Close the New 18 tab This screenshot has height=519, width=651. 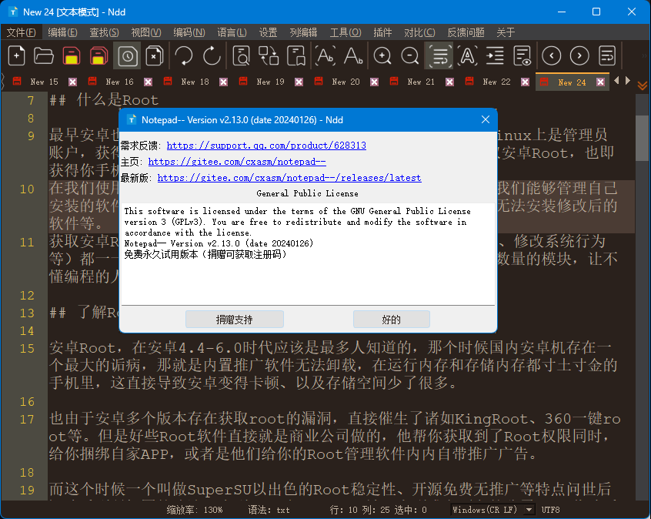click(x=223, y=82)
